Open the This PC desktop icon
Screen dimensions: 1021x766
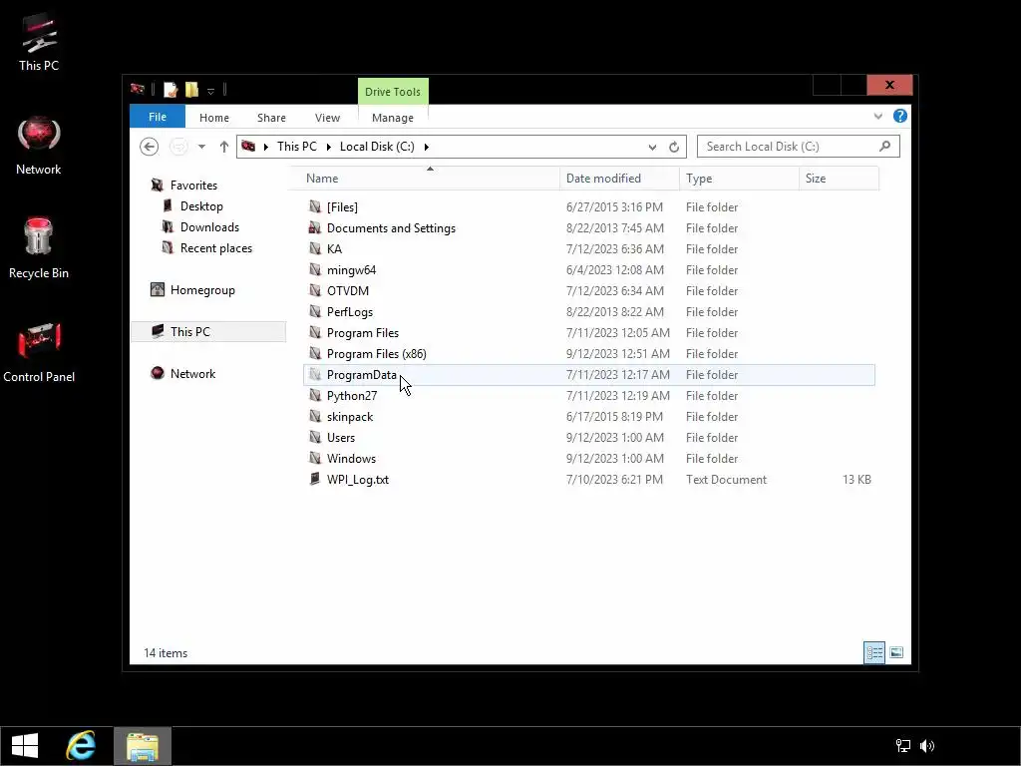39,42
